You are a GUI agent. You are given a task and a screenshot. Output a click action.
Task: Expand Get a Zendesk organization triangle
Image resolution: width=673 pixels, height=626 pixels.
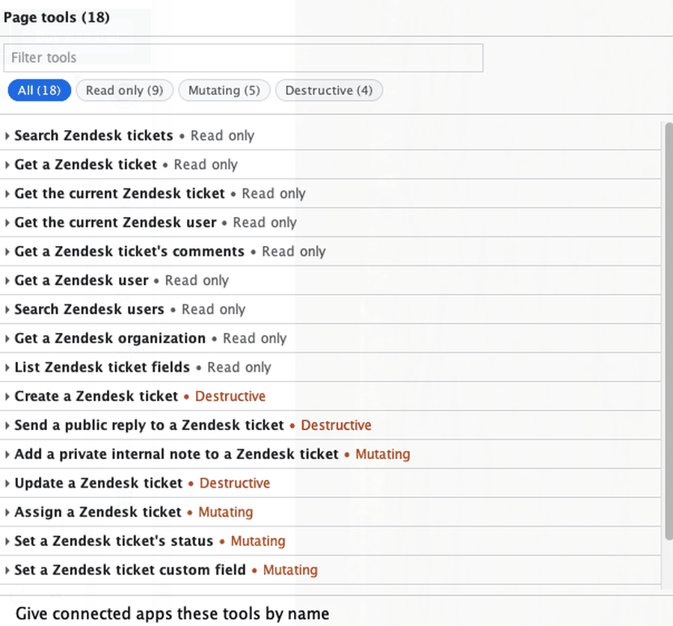pos(7,339)
